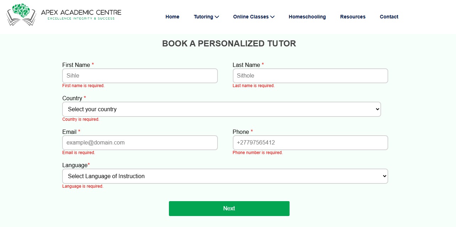This screenshot has height=227, width=456.
Task: Open the Homeschooling page
Action: tap(307, 17)
